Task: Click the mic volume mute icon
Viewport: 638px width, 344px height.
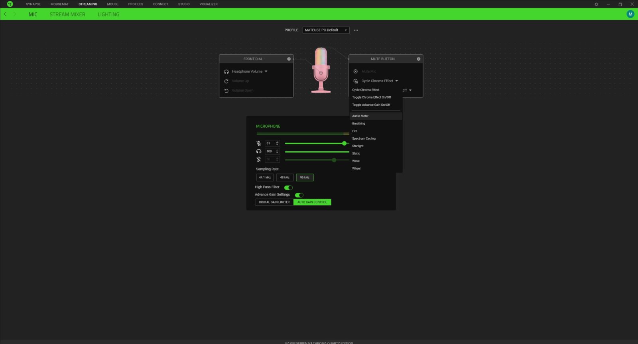Action: point(259,143)
